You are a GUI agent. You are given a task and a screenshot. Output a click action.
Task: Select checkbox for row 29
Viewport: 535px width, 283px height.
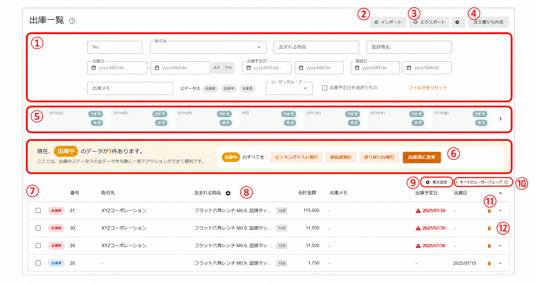[x=38, y=245]
